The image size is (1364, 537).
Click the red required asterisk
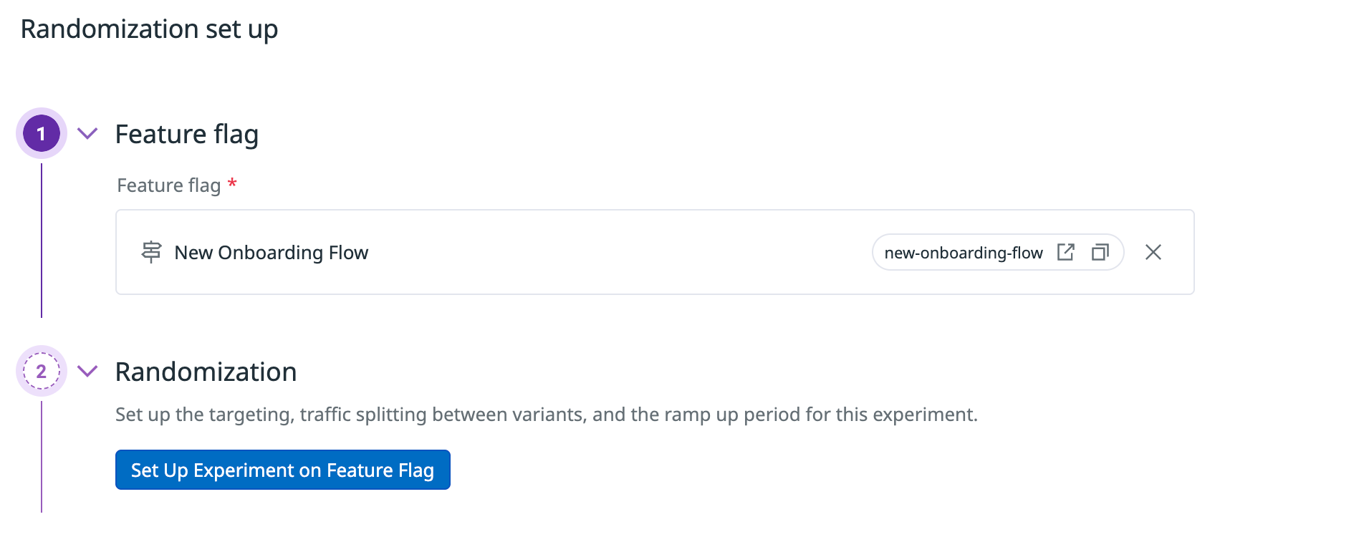point(232,184)
